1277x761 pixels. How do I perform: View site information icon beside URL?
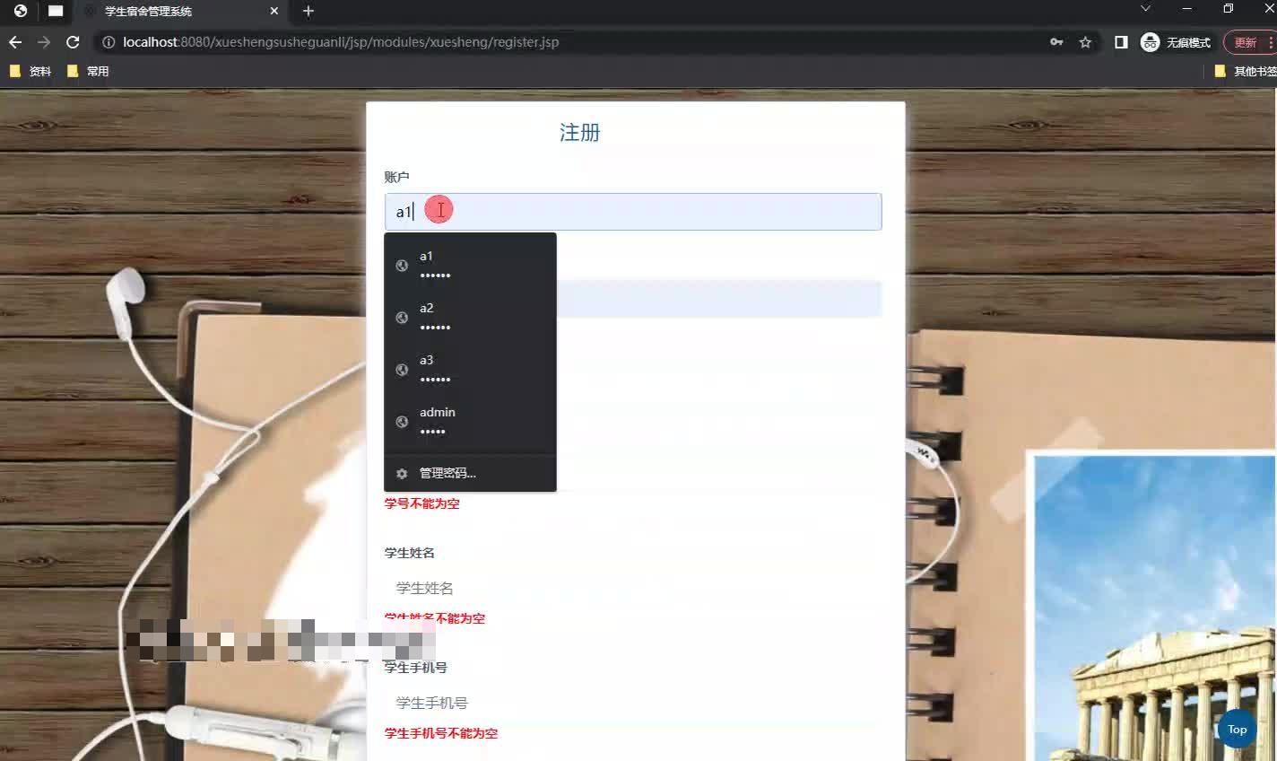109,42
